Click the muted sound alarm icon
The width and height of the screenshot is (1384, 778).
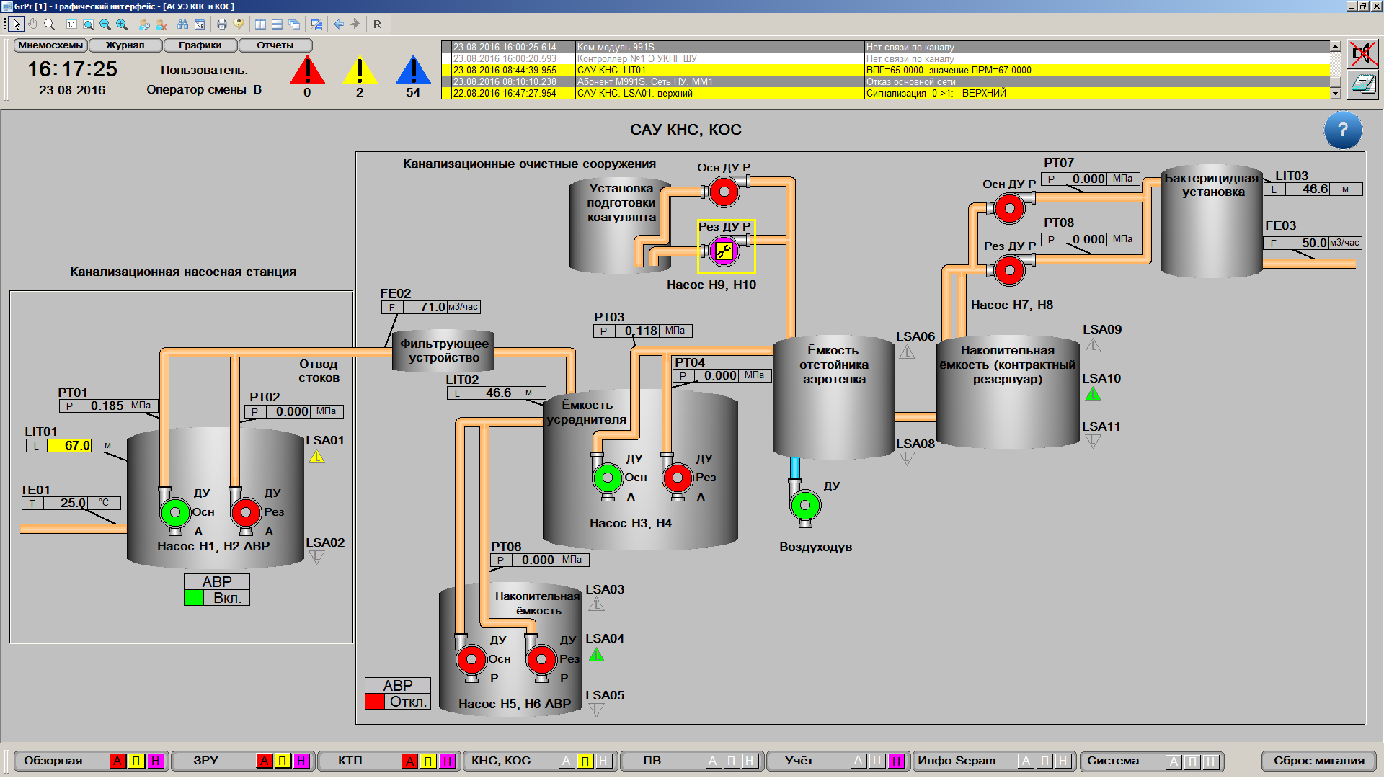[x=1362, y=54]
